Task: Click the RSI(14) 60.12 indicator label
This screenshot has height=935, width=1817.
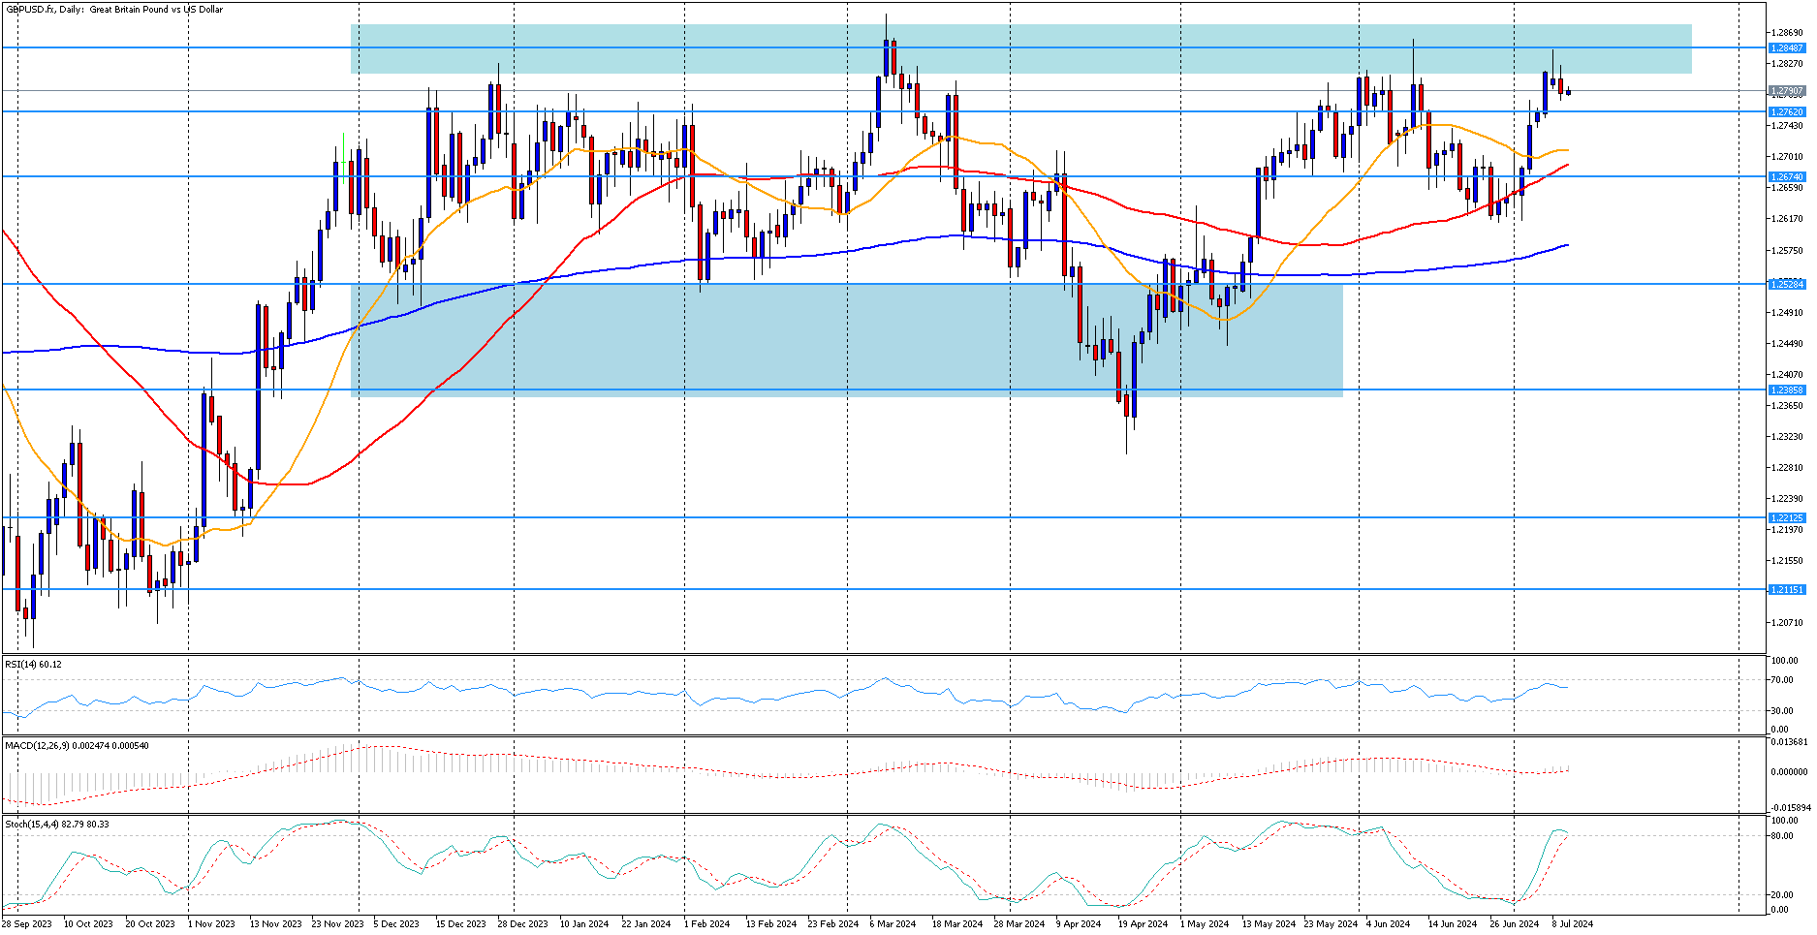Action: tap(33, 665)
